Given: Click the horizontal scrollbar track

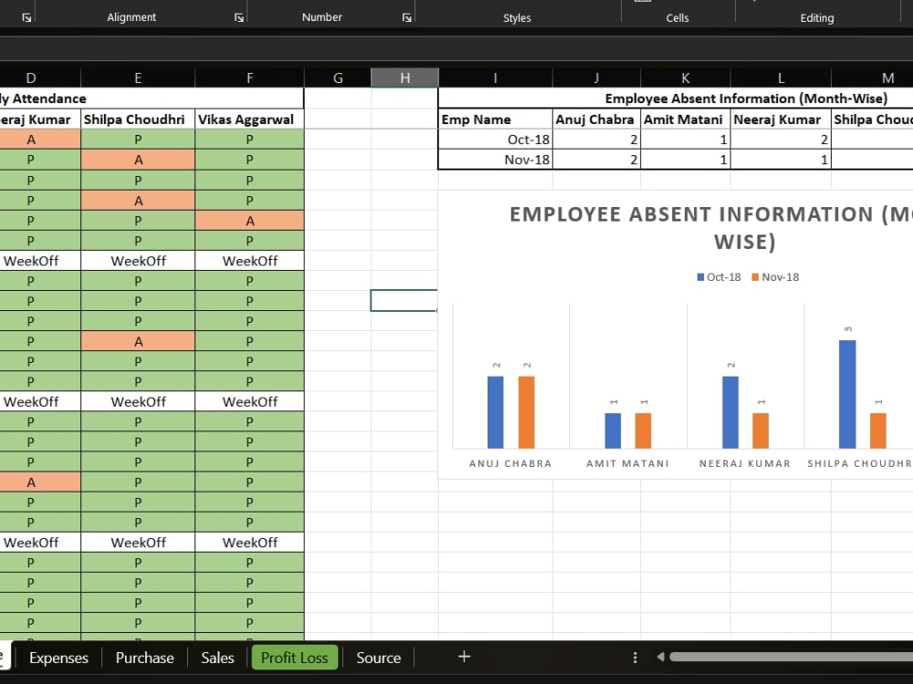Looking at the screenshot, I should [x=791, y=657].
